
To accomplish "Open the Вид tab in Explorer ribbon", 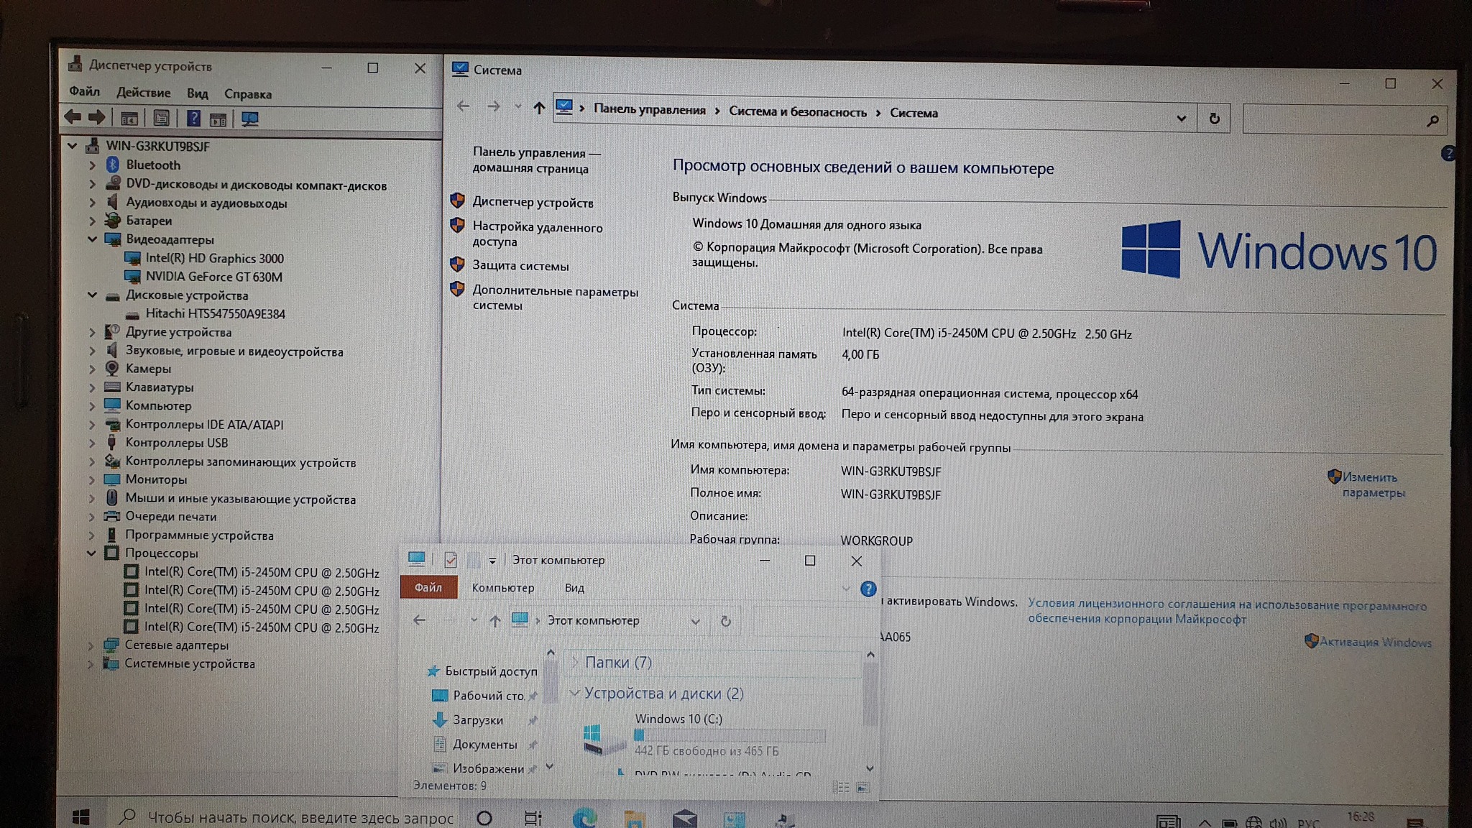I will [574, 588].
